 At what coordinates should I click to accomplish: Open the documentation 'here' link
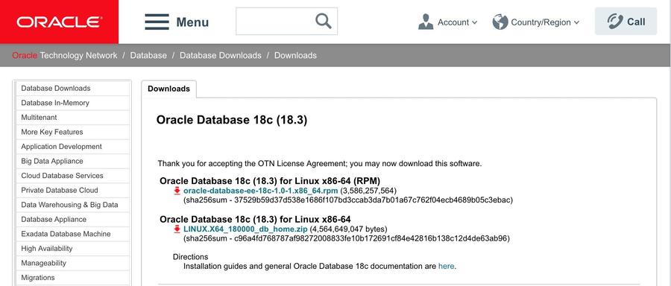446,267
